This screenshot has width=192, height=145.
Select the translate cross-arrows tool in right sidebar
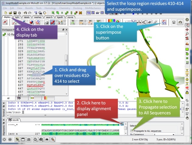[187, 30]
